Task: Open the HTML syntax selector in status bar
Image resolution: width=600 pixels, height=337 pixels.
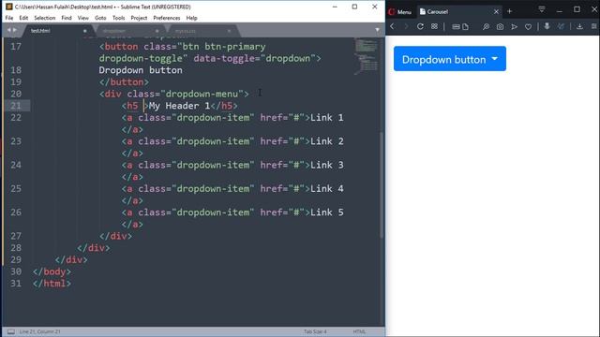Action: point(359,331)
